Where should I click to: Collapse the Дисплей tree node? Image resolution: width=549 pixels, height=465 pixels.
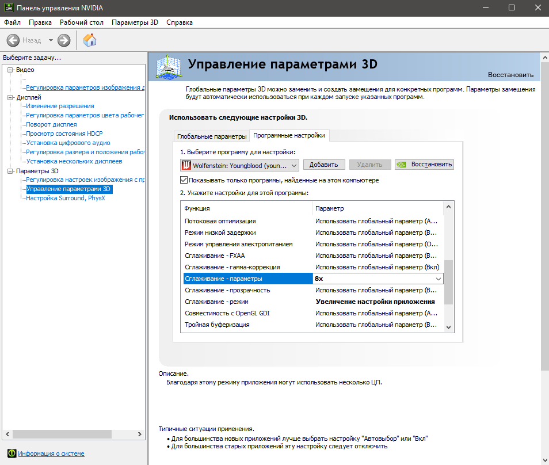click(x=10, y=97)
